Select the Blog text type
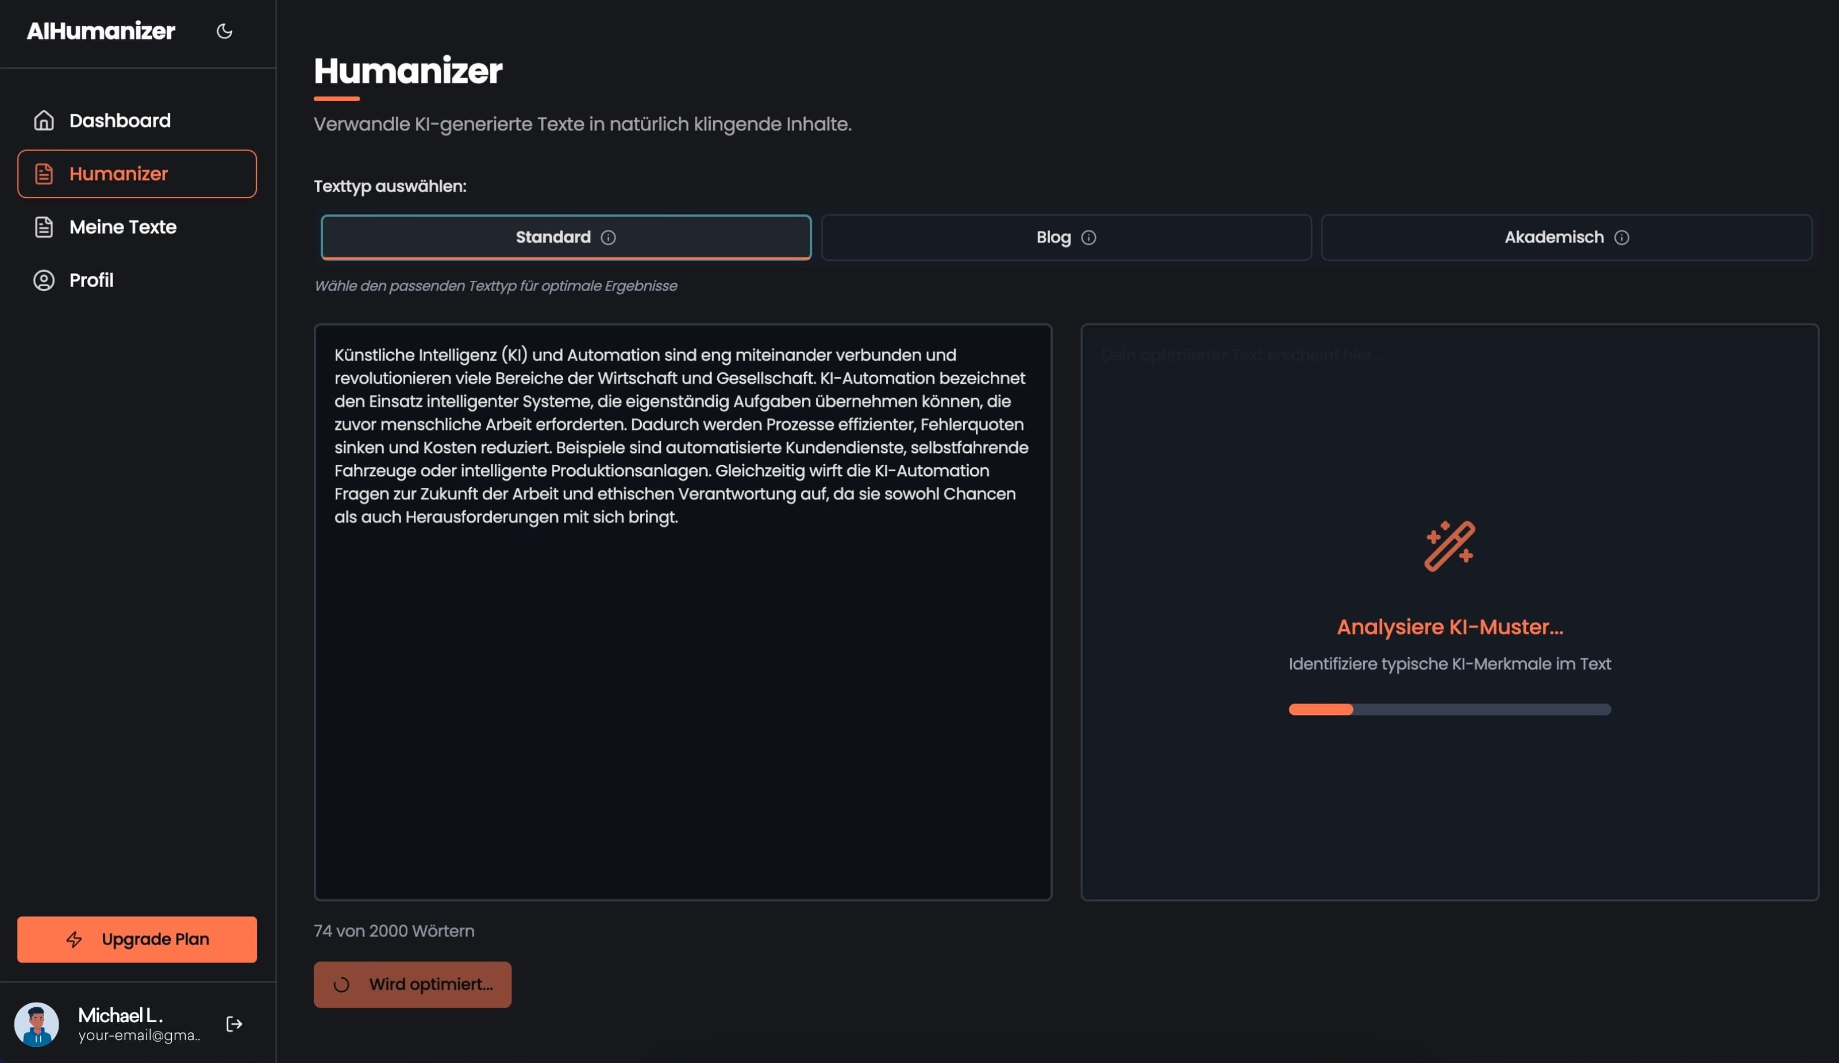Viewport: 1839px width, 1063px height. tap(1053, 238)
